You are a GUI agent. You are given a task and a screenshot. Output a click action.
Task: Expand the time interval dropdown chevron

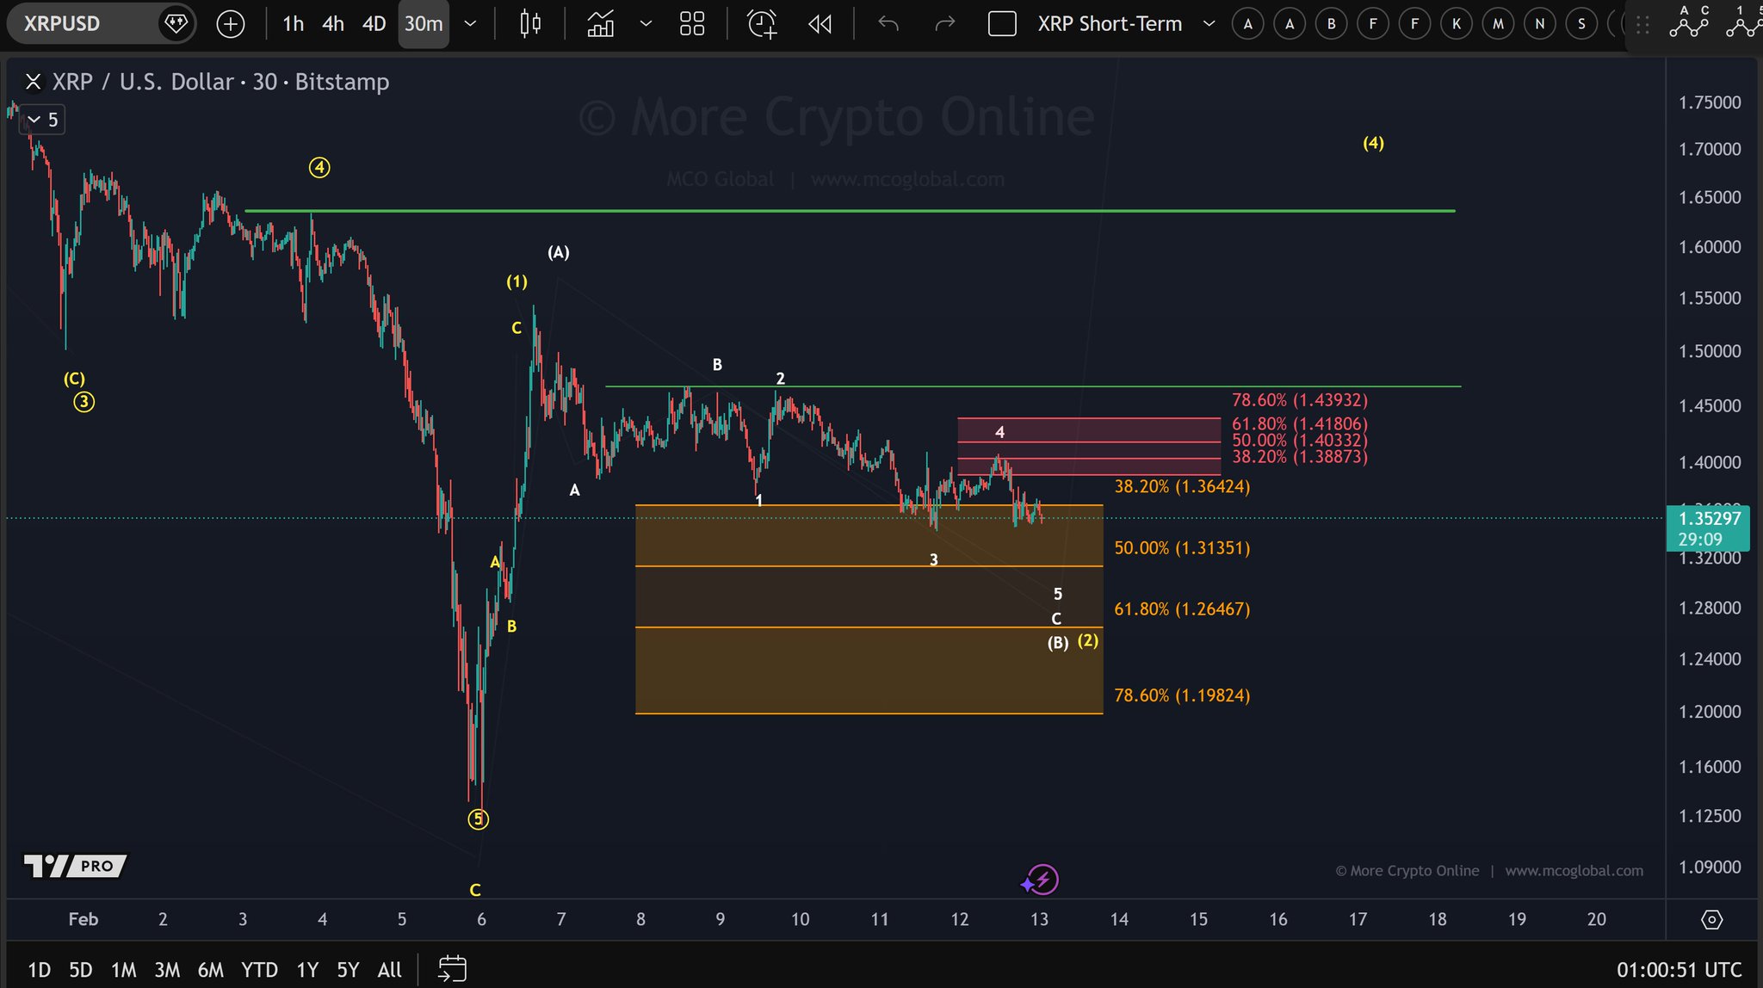coord(470,24)
